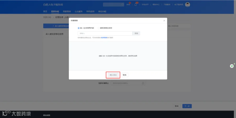This screenshot has height=118, width=236.
Task: Click the 下一步 button
Action: [187, 106]
